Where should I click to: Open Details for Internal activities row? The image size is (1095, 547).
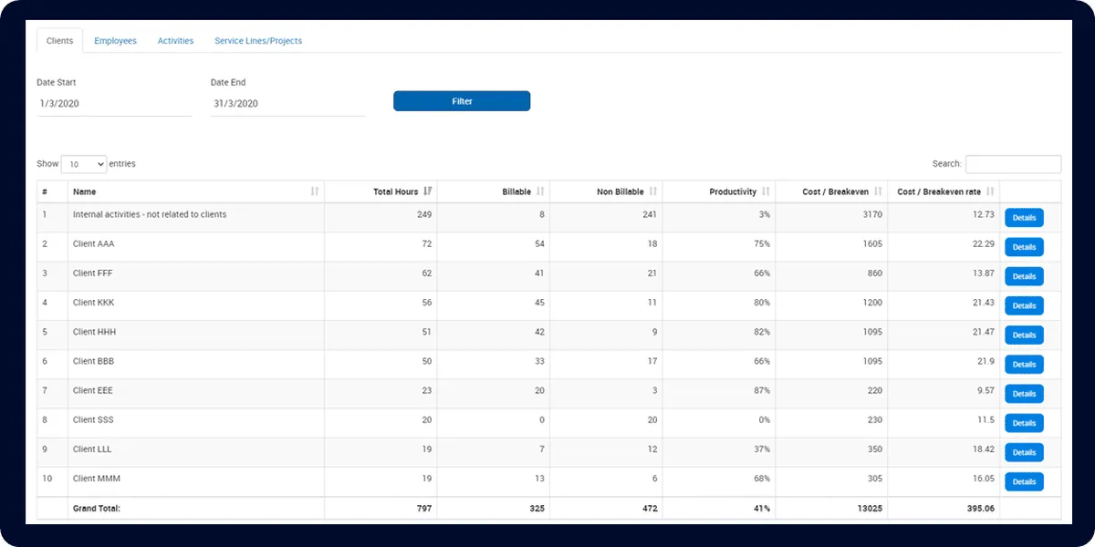[x=1024, y=218]
